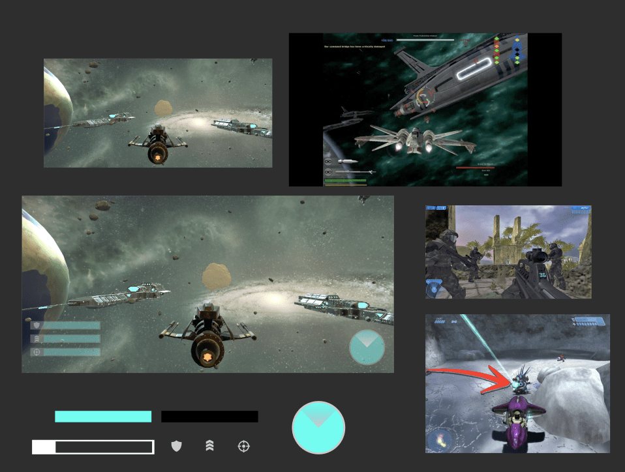
Task: Click the shield status bar in the mockup HUD
Action: click(65, 325)
